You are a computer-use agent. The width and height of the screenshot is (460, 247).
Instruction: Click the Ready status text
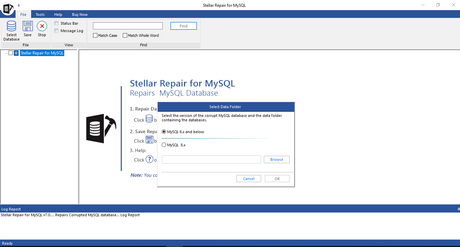[x=7, y=243]
